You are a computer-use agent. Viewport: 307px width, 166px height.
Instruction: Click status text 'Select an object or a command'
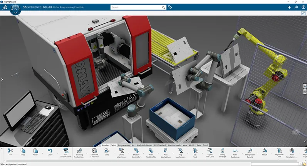pos(13,164)
